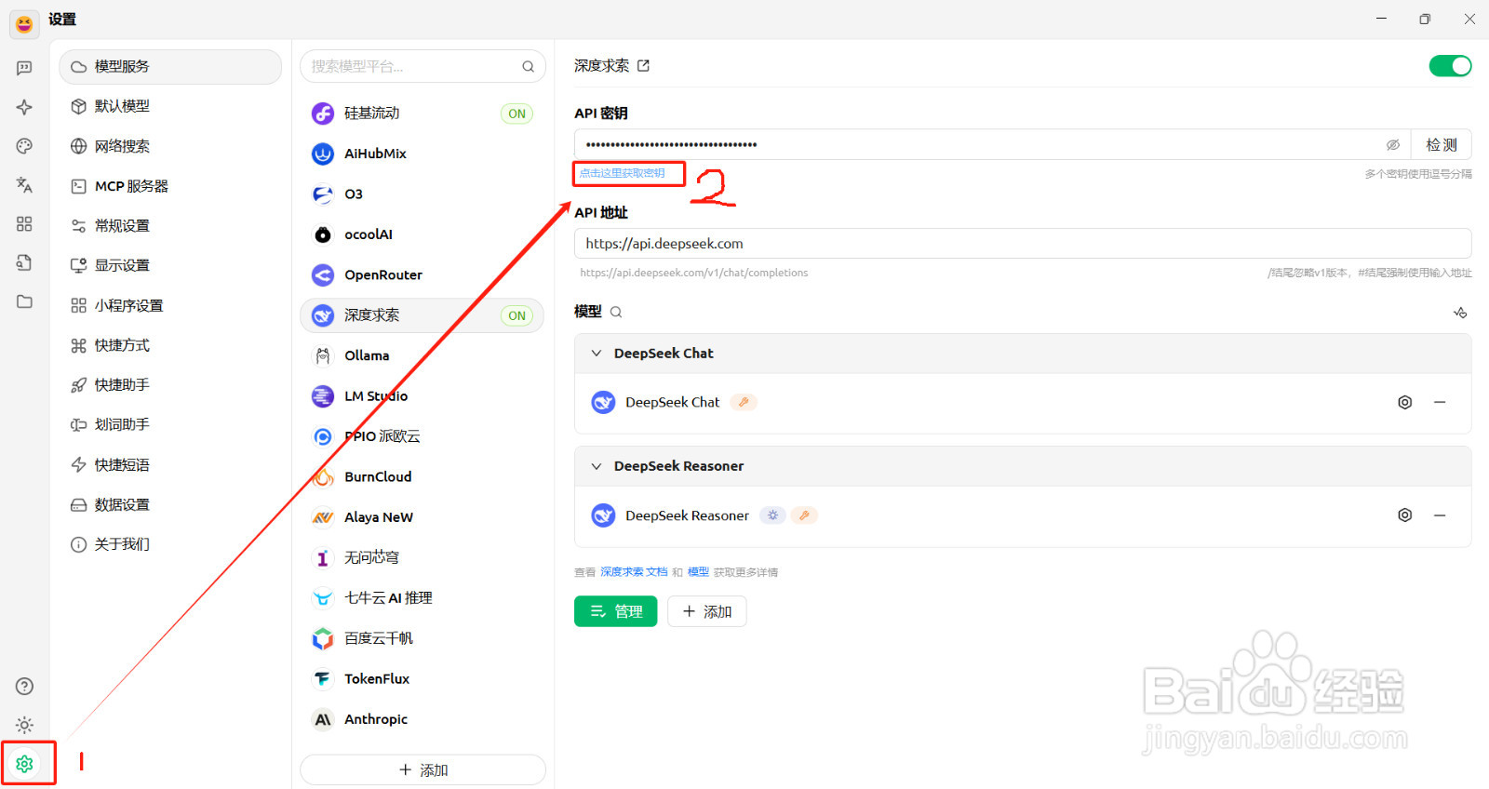The width and height of the screenshot is (1489, 789).
Task: Open 快捷方式 settings section
Action: 170,345
